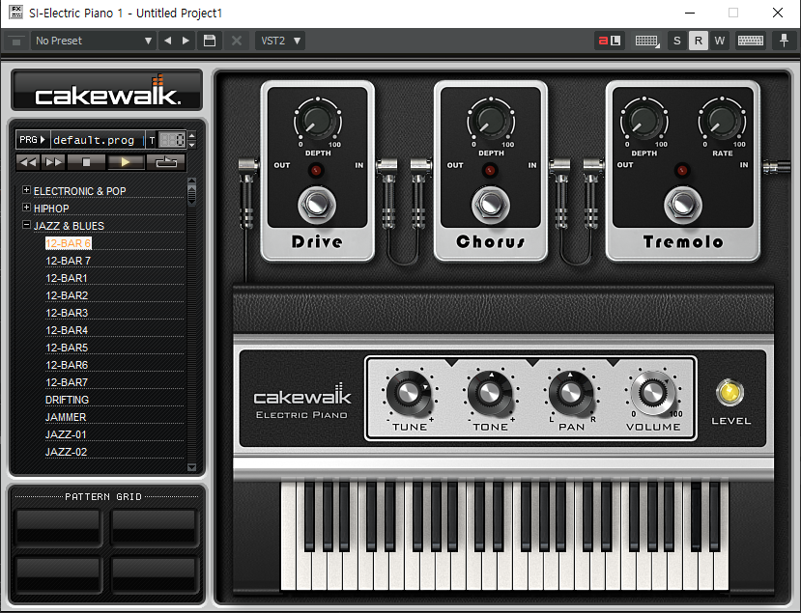Click pattern list scroll down arrow
Image resolution: width=801 pixels, height=613 pixels.
pyautogui.click(x=192, y=466)
